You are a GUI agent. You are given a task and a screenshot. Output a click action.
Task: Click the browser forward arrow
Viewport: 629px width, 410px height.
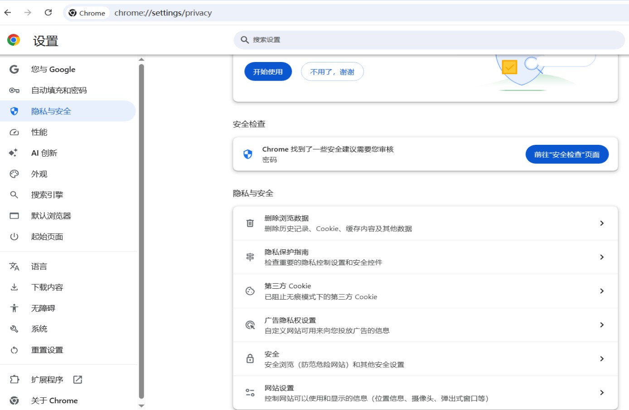(x=28, y=13)
